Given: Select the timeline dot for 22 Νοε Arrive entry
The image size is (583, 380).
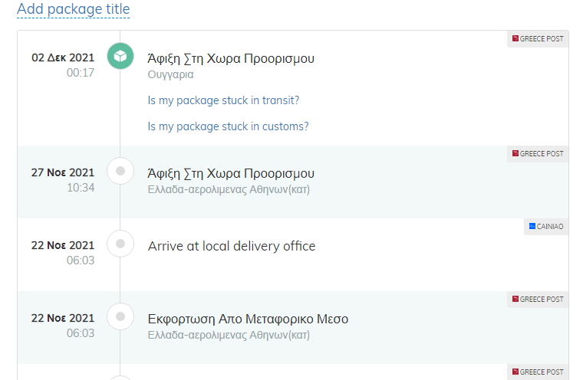Looking at the screenshot, I should tap(120, 244).
